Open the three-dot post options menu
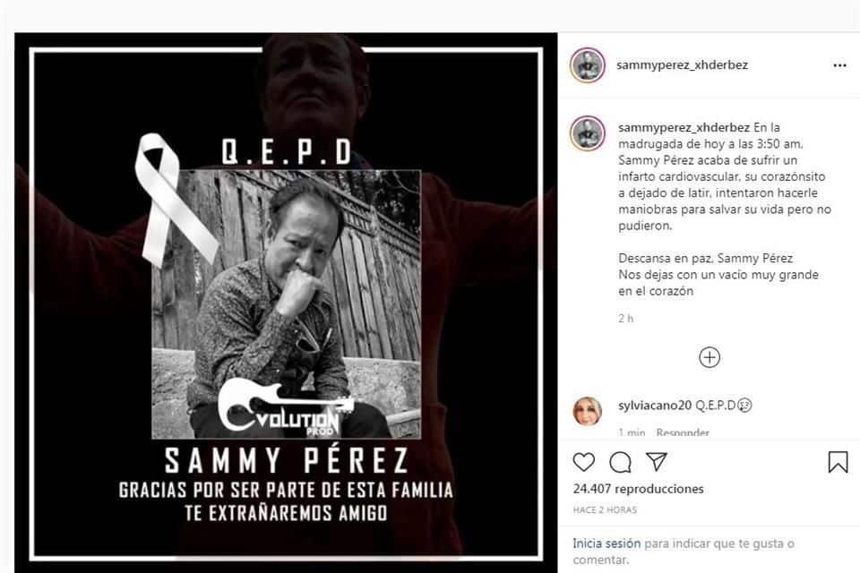The width and height of the screenshot is (860, 573). (839, 65)
